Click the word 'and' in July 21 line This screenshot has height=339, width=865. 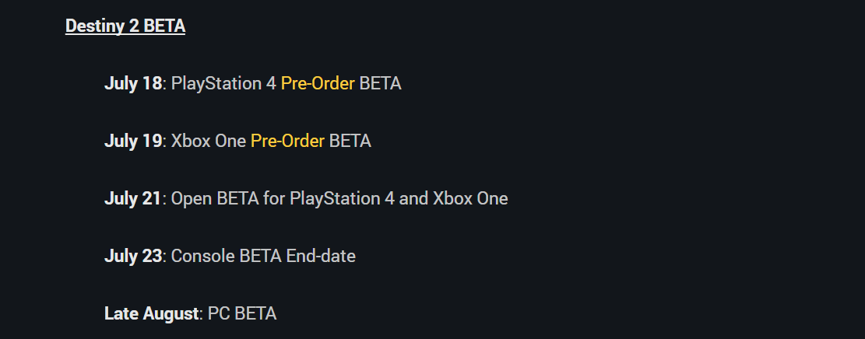(x=413, y=198)
